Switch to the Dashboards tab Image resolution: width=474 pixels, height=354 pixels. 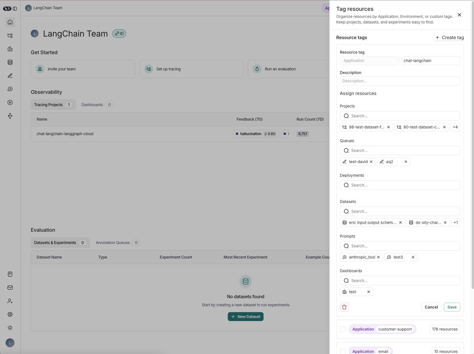tap(97, 105)
